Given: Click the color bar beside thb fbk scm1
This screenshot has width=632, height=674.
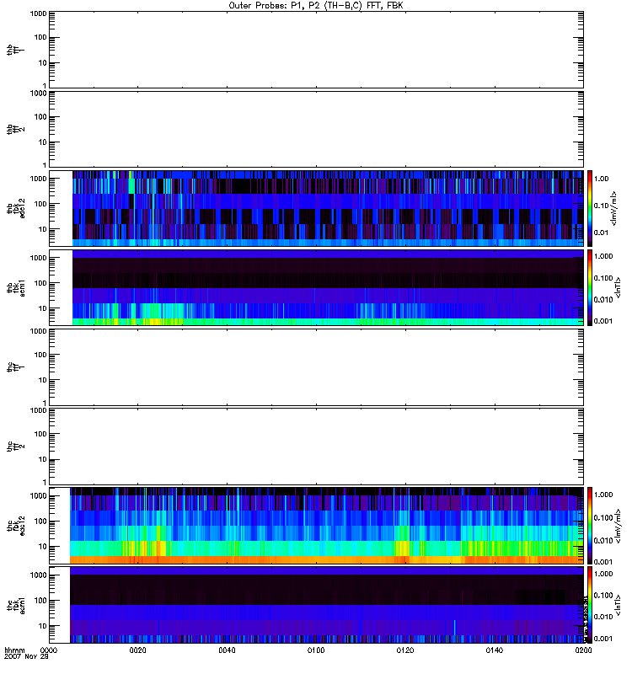Looking at the screenshot, I should (x=590, y=287).
